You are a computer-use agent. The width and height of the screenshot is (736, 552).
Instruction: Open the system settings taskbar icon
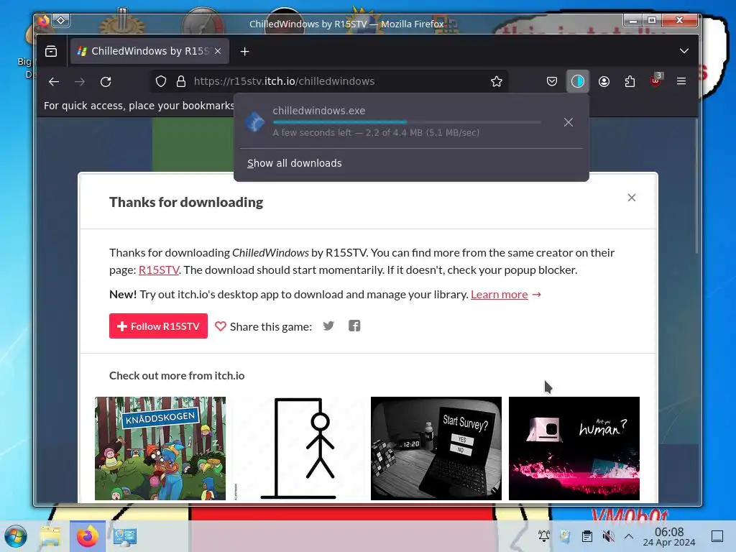pos(125,536)
